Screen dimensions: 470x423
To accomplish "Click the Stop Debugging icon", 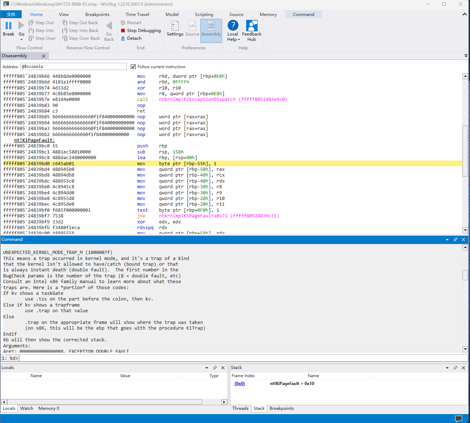I will [x=140, y=30].
